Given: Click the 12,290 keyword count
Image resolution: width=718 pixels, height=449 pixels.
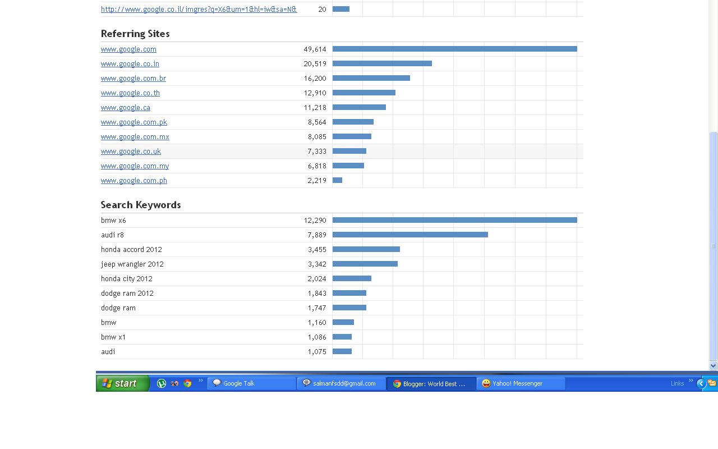Looking at the screenshot, I should pos(315,221).
